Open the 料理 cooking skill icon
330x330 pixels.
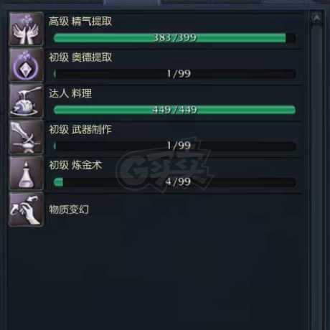tap(26, 101)
